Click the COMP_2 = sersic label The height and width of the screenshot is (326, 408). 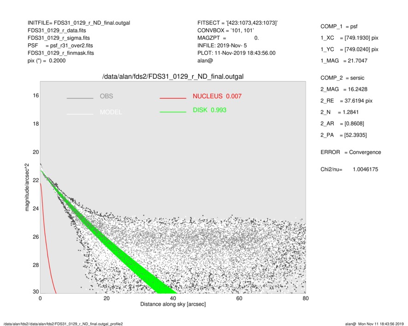[343, 78]
